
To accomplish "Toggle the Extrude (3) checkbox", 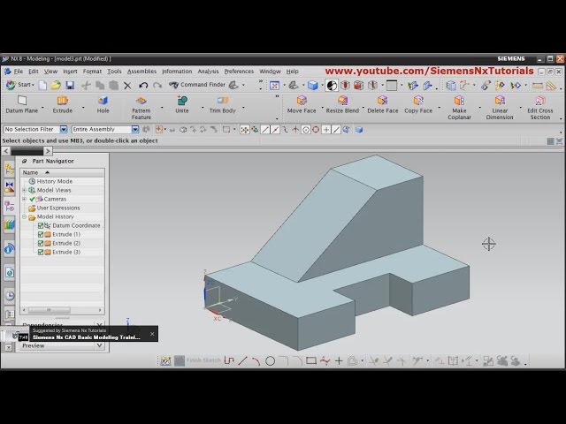I will 41,253.
